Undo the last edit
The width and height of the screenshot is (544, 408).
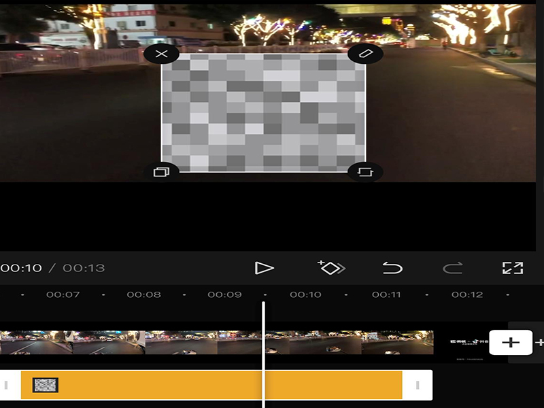392,268
